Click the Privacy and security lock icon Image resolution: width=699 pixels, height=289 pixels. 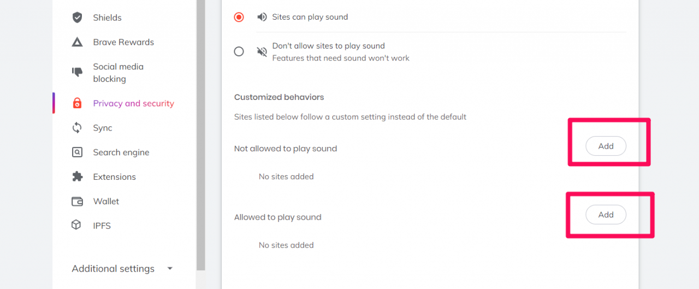coord(78,103)
